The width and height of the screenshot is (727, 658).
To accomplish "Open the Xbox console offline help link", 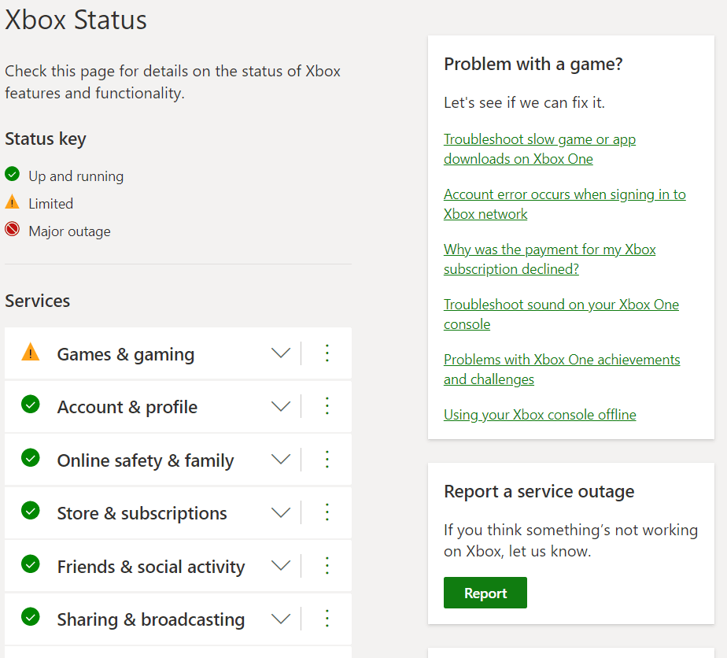I will click(540, 414).
